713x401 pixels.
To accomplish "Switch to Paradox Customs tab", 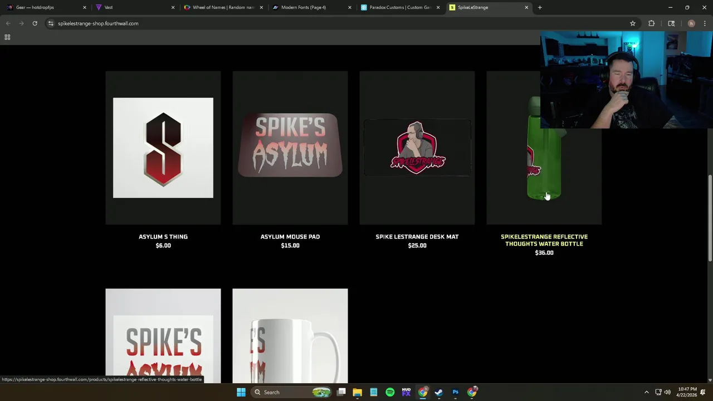I will (x=399, y=7).
